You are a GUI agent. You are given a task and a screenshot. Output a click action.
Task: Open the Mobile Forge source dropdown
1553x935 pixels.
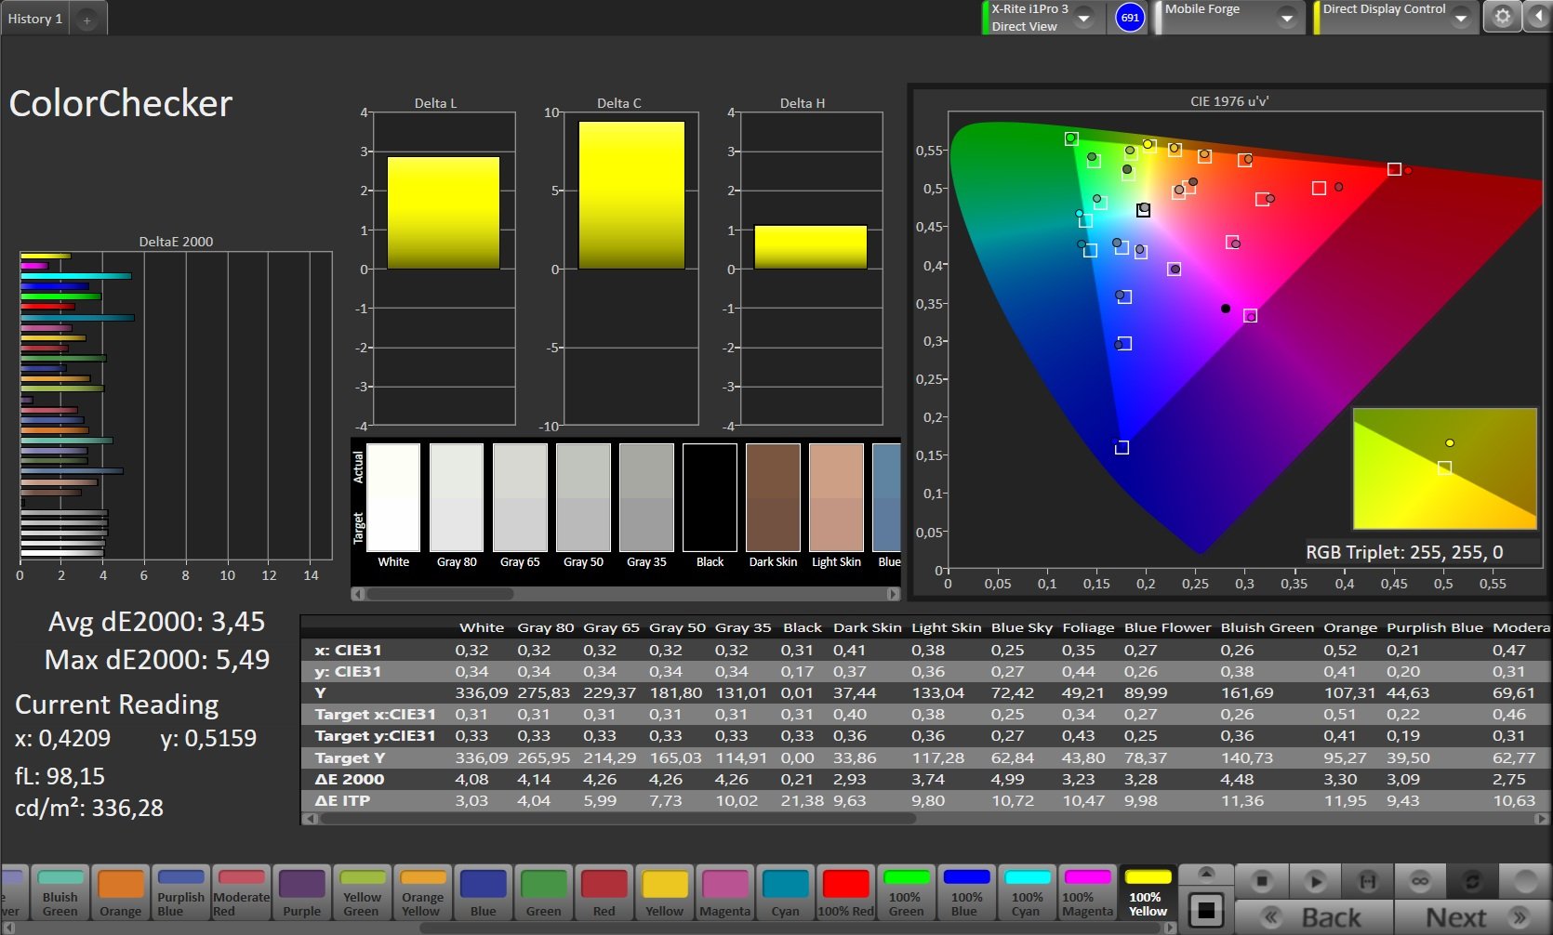[x=1286, y=18]
